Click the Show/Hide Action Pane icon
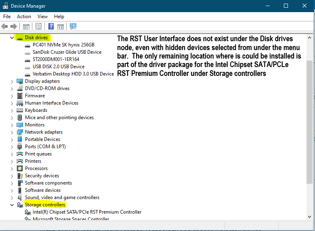 pos(61,27)
